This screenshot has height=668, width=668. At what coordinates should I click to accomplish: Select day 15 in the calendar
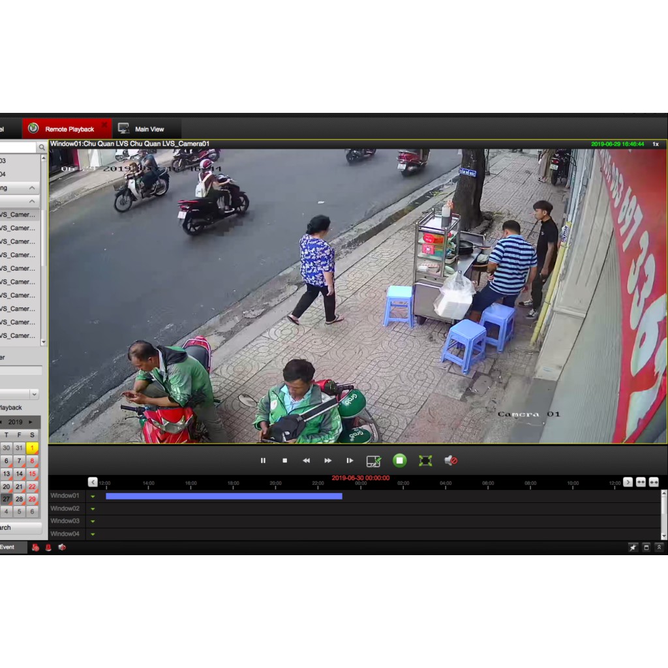pyautogui.click(x=32, y=474)
